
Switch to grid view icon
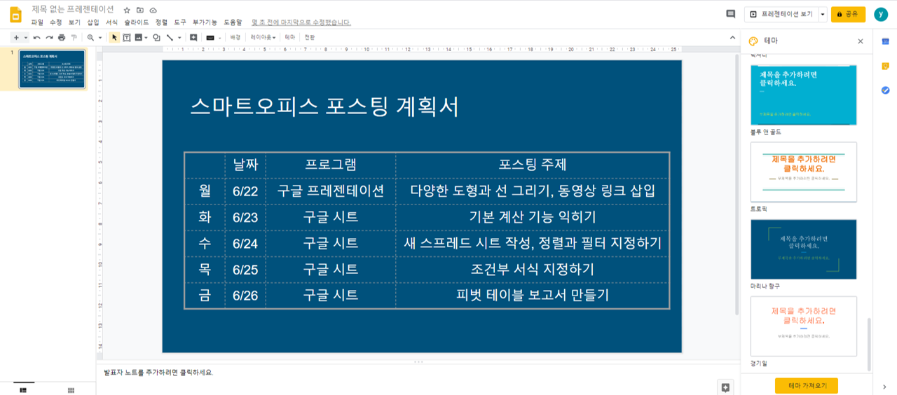point(71,389)
